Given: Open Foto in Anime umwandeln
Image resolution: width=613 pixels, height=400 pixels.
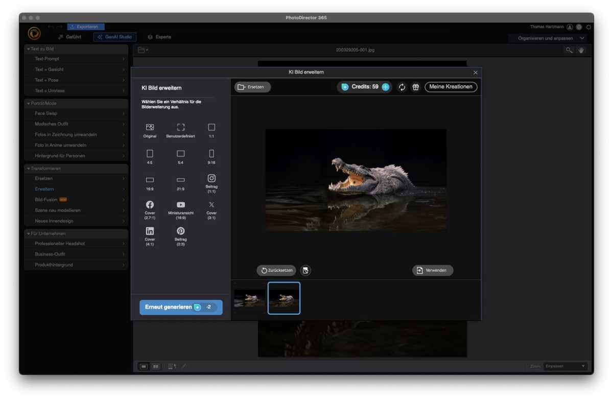Looking at the screenshot, I should (76, 145).
